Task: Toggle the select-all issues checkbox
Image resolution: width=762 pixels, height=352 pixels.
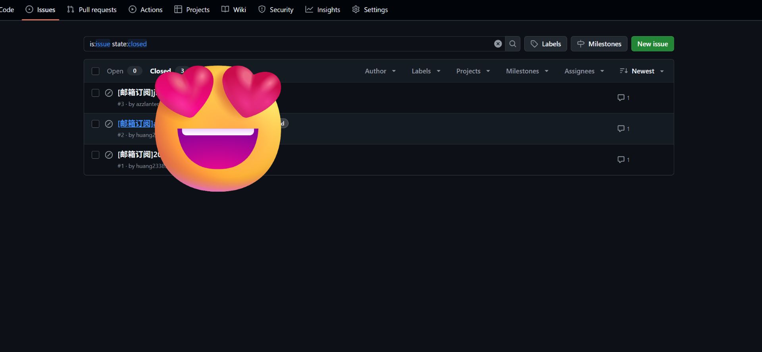Action: click(x=95, y=71)
